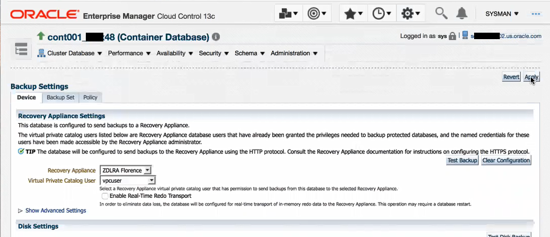Open the Availability menu
This screenshot has width=550, height=237.
[x=175, y=53]
